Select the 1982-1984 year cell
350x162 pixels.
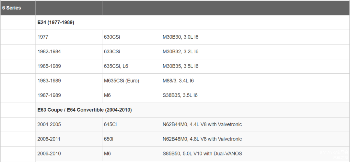[49, 52]
